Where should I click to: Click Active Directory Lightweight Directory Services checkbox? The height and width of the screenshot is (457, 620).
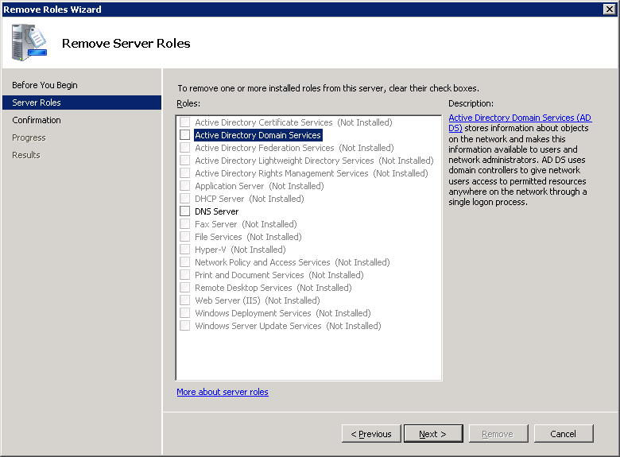pos(184,160)
